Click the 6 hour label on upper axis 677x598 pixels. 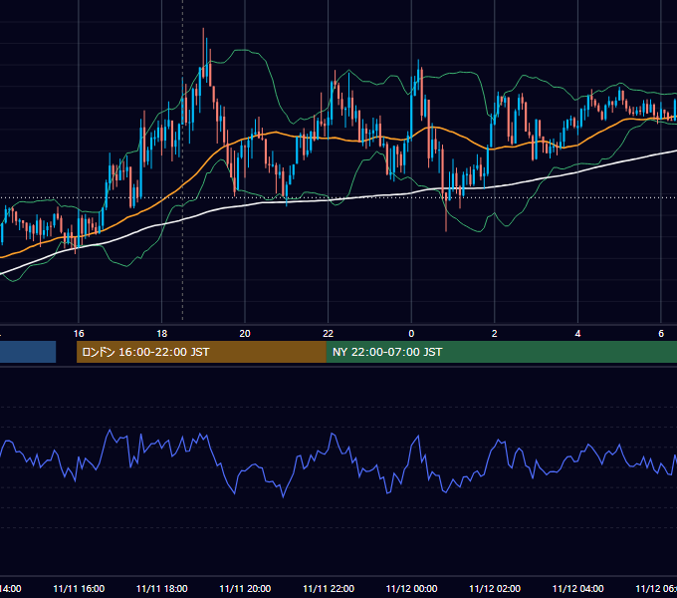(661, 334)
